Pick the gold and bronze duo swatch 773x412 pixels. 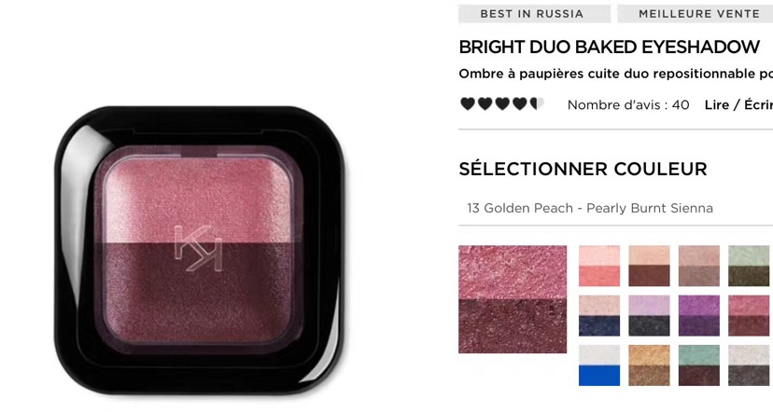coord(649,365)
